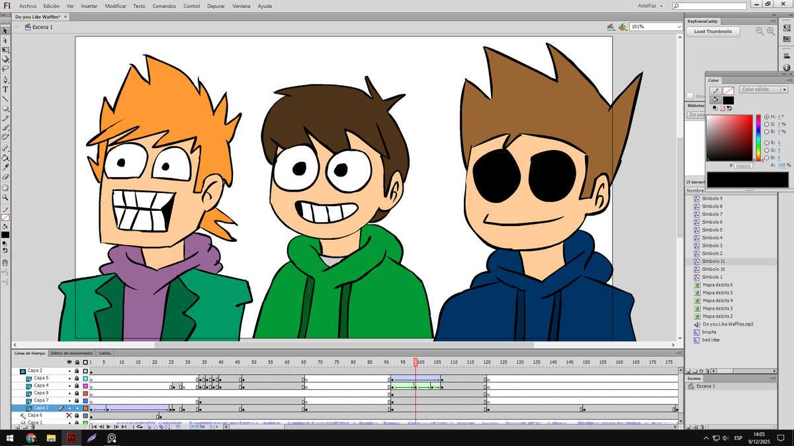Select the Pen tool
Image resolution: width=794 pixels, height=446 pixels.
pos(6,80)
